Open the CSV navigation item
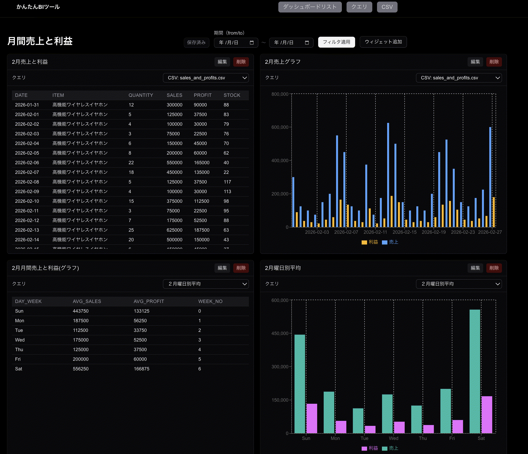The image size is (528, 454). tap(387, 7)
